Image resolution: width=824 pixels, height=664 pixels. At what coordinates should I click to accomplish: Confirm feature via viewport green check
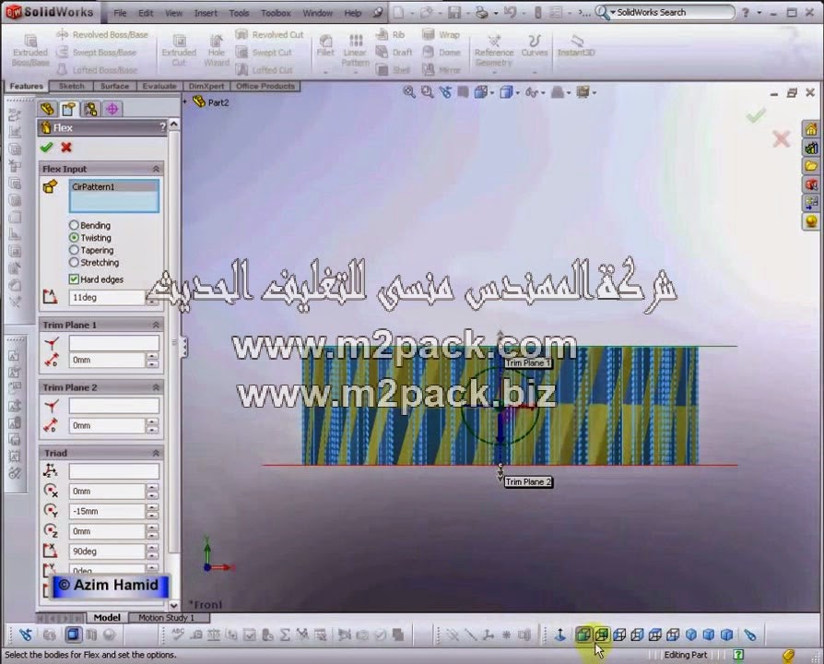(756, 115)
